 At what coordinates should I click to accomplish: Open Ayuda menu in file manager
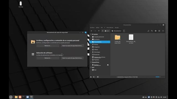(x=117, y=28)
